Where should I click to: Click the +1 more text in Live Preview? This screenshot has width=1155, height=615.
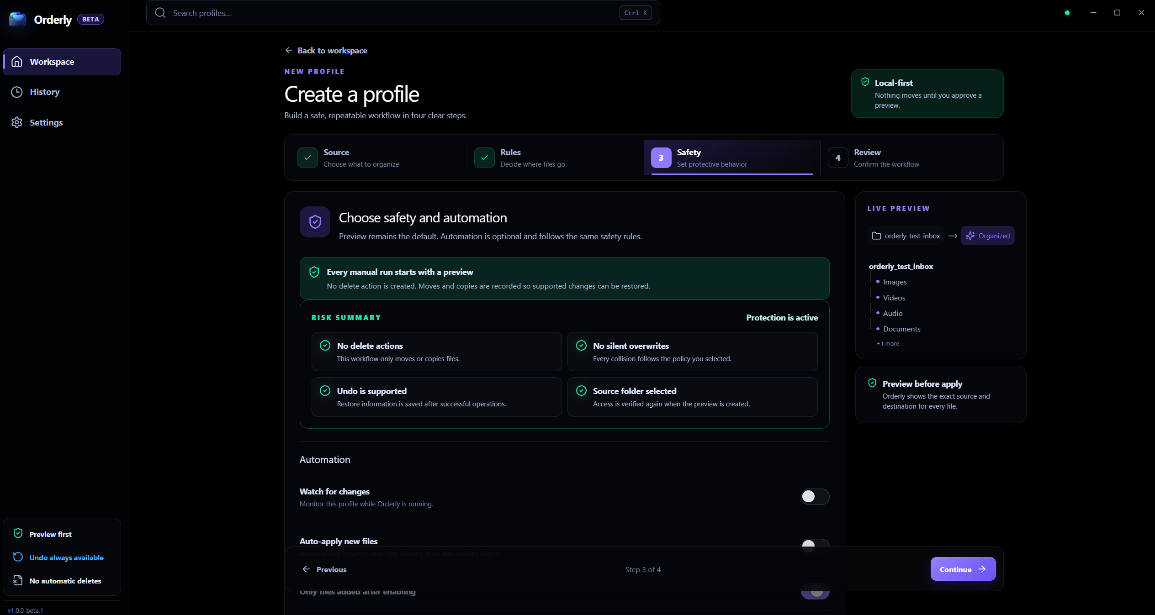[x=888, y=343]
